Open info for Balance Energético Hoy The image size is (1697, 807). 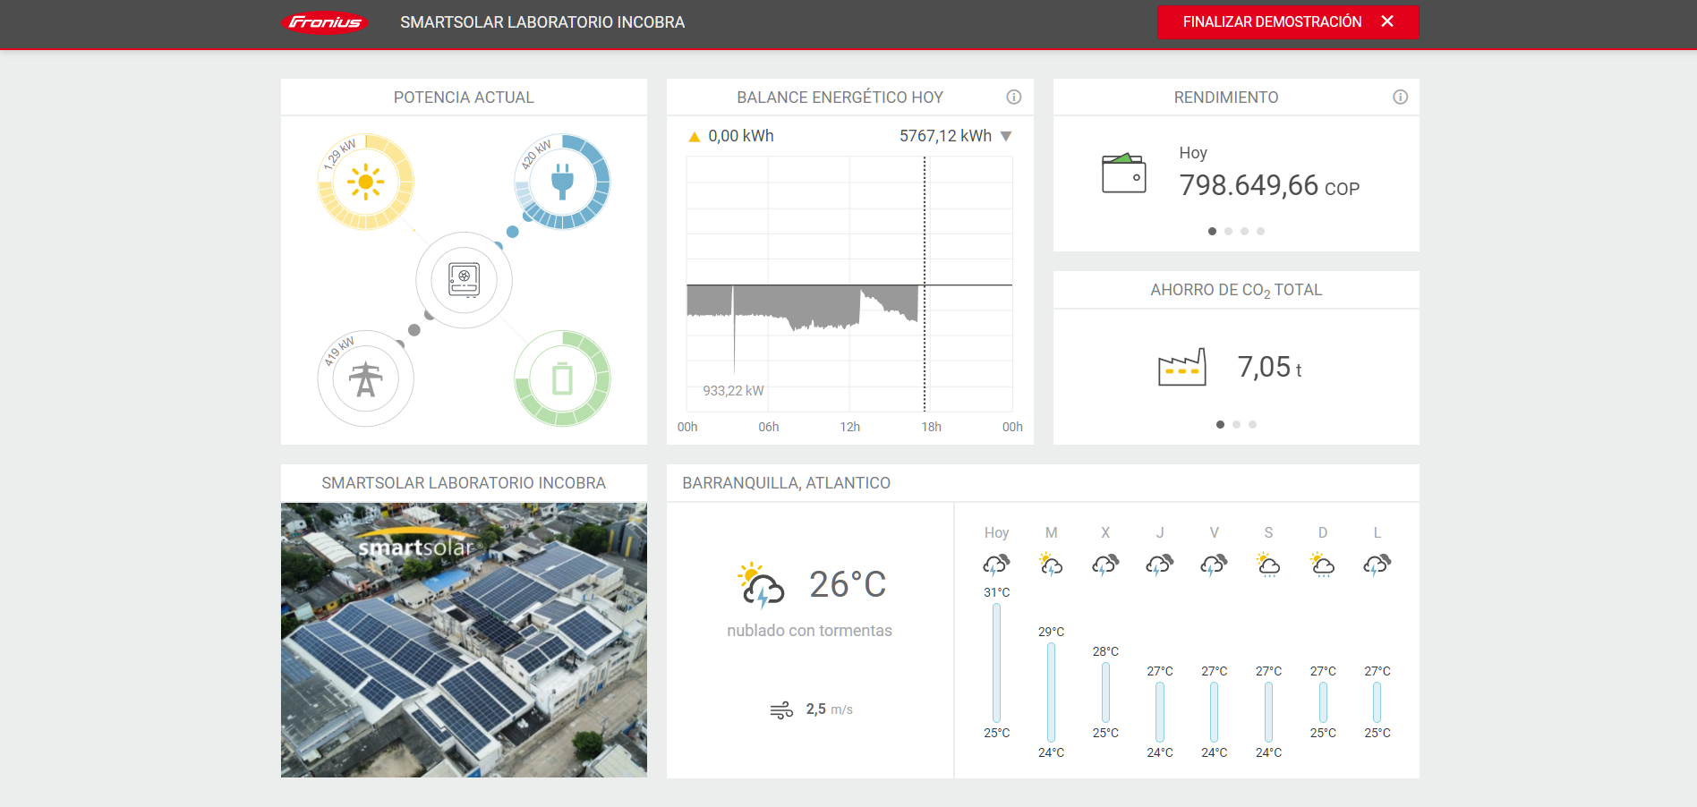click(x=1013, y=97)
